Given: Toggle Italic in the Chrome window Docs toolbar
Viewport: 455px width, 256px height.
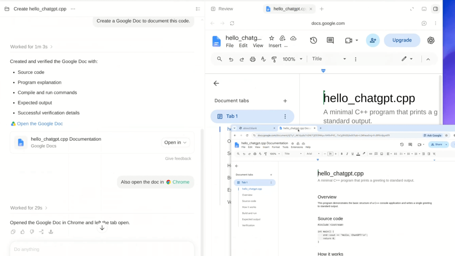Looking at the screenshot, I should point(347,154).
